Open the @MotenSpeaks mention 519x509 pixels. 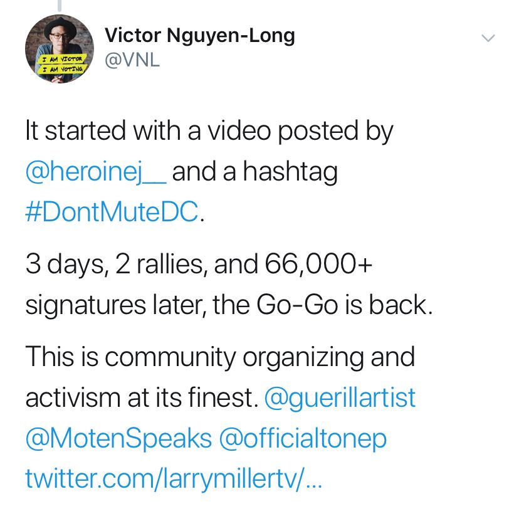point(118,438)
